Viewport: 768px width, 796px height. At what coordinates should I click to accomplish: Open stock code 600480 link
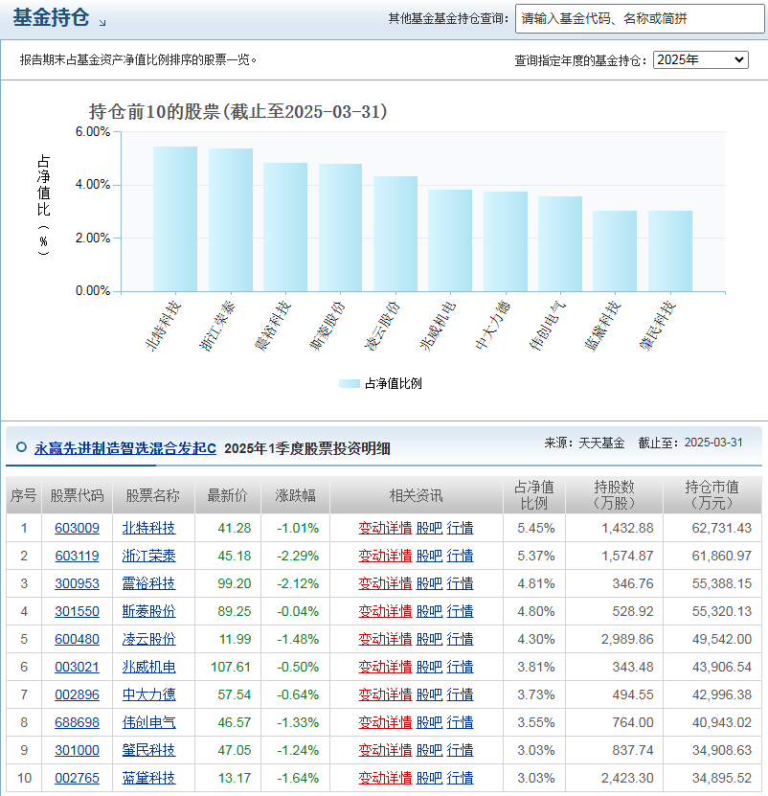78,639
